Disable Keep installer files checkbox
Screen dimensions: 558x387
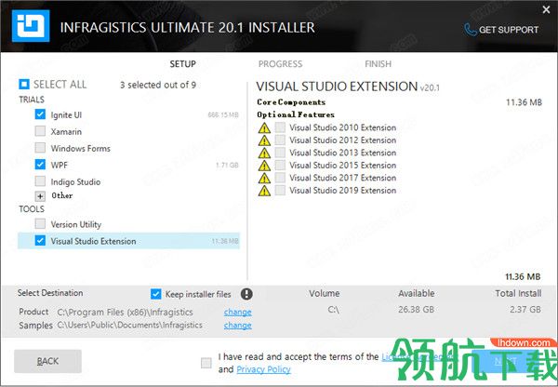(156, 294)
